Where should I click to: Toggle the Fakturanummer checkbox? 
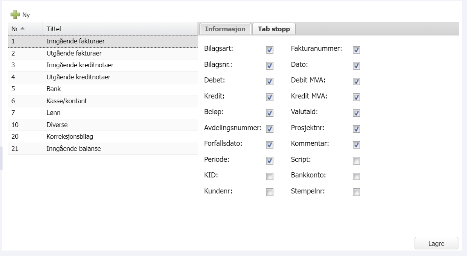pos(356,50)
